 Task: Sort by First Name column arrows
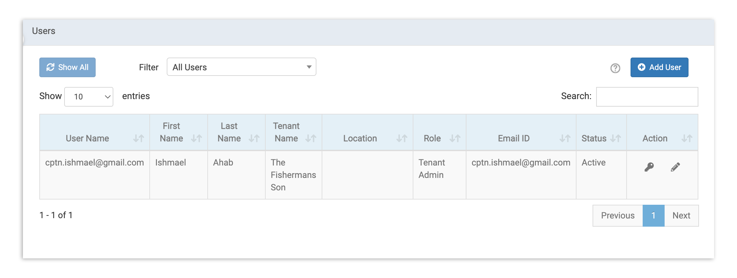197,138
